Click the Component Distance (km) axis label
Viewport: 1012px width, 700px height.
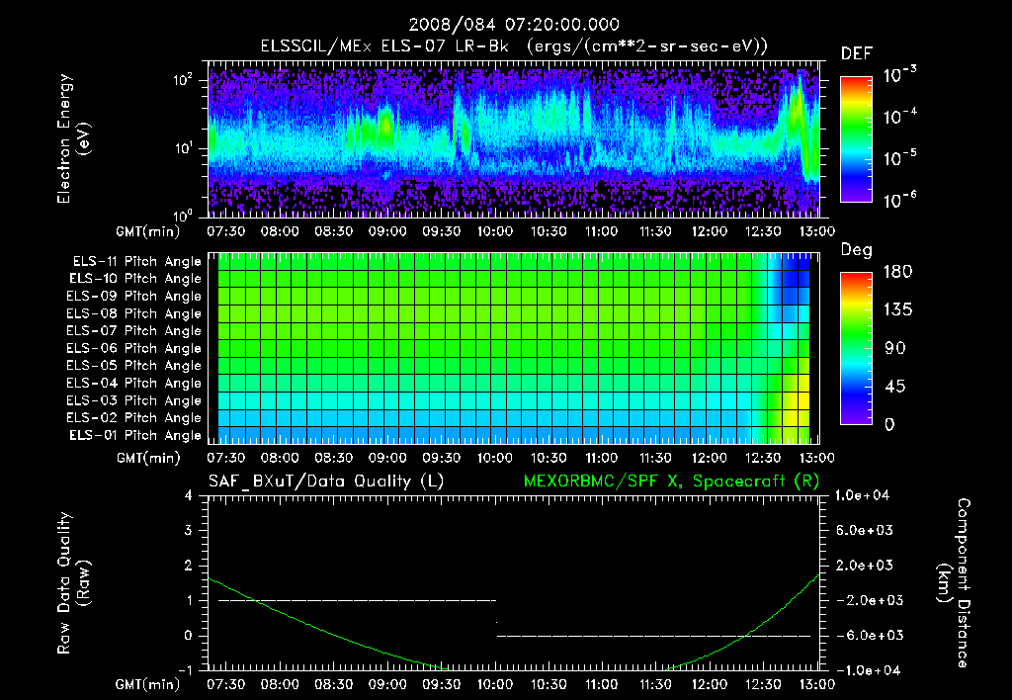pos(954,583)
